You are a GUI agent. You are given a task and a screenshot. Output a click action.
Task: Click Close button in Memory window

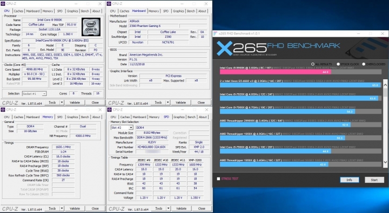click(x=95, y=208)
